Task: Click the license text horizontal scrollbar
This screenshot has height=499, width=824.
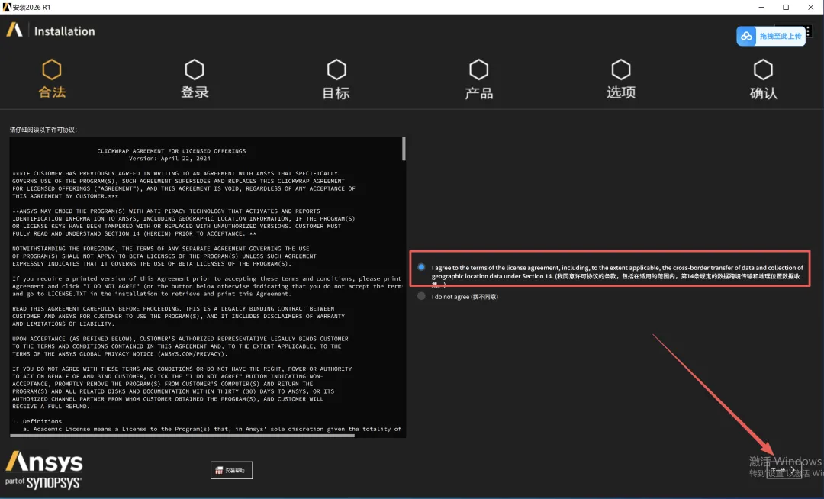Action: tap(182, 435)
